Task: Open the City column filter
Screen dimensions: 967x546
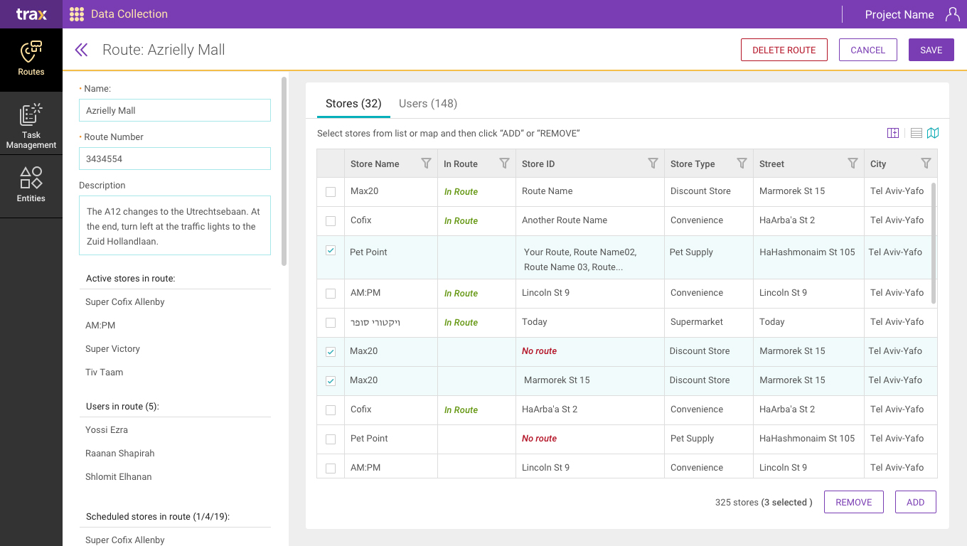Action: coord(926,164)
